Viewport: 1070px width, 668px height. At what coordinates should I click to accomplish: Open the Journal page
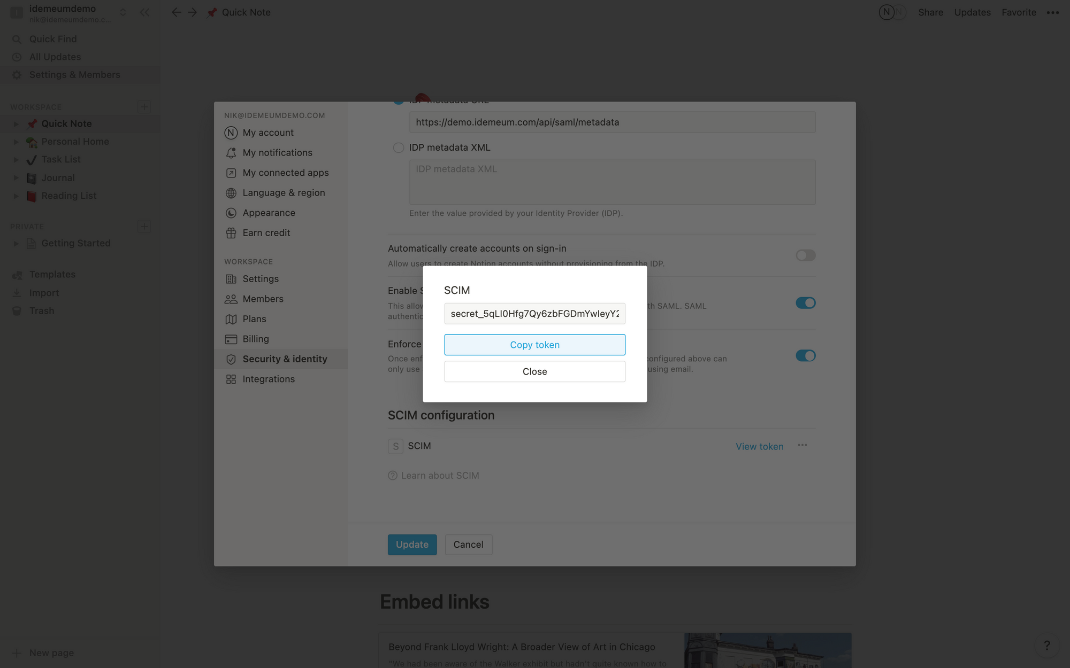tap(58, 178)
